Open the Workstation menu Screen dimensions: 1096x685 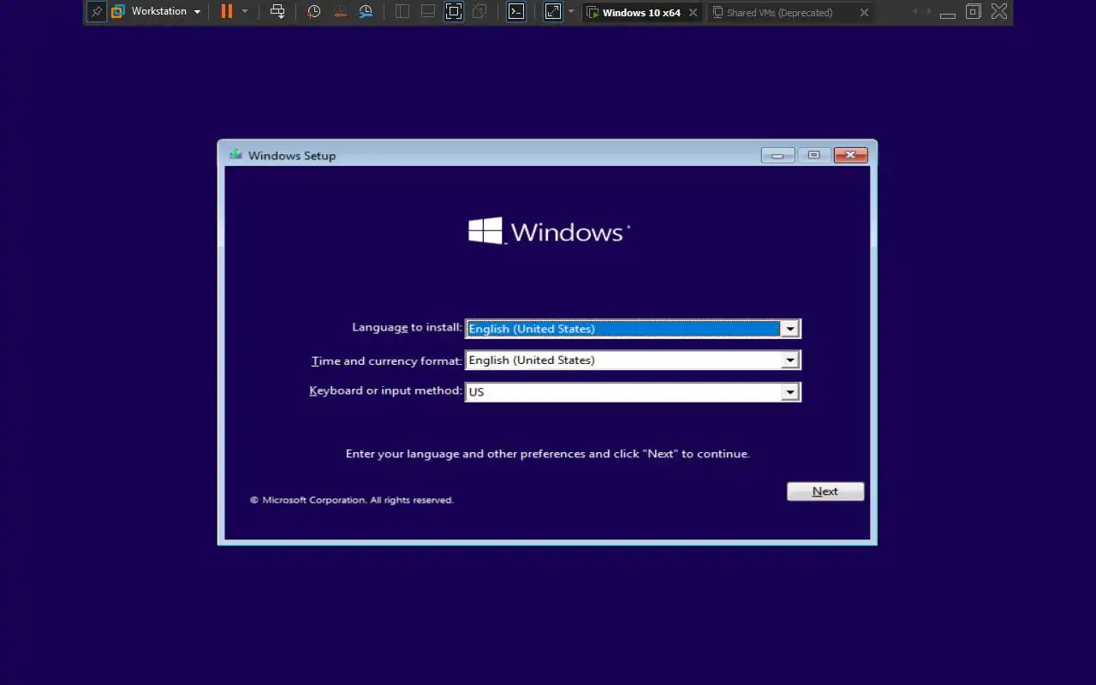[157, 12]
